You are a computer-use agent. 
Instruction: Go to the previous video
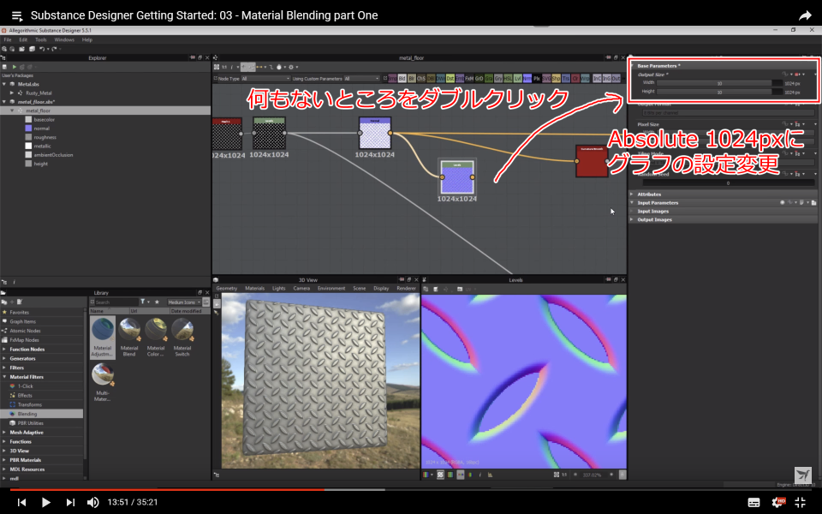tap(21, 503)
